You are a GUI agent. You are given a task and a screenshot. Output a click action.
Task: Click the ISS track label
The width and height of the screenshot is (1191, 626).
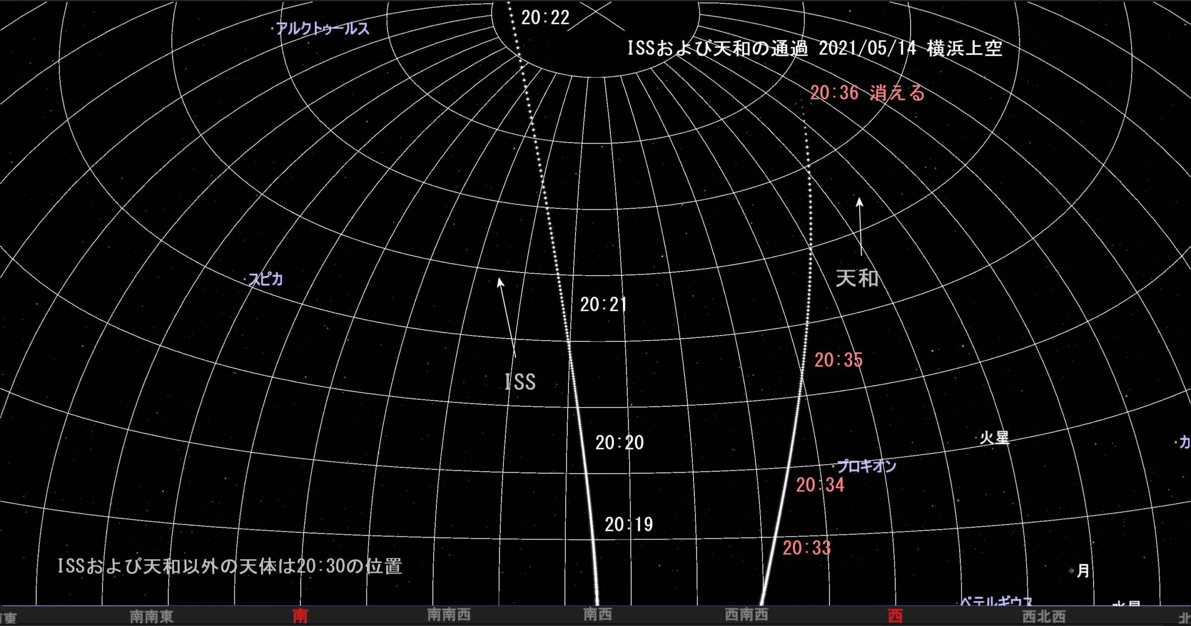pos(520,382)
